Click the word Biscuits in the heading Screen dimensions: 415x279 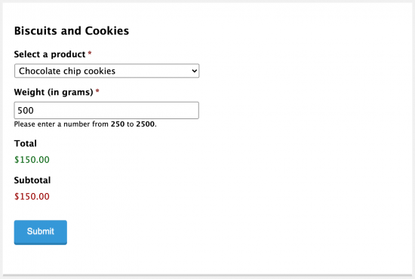(35, 31)
